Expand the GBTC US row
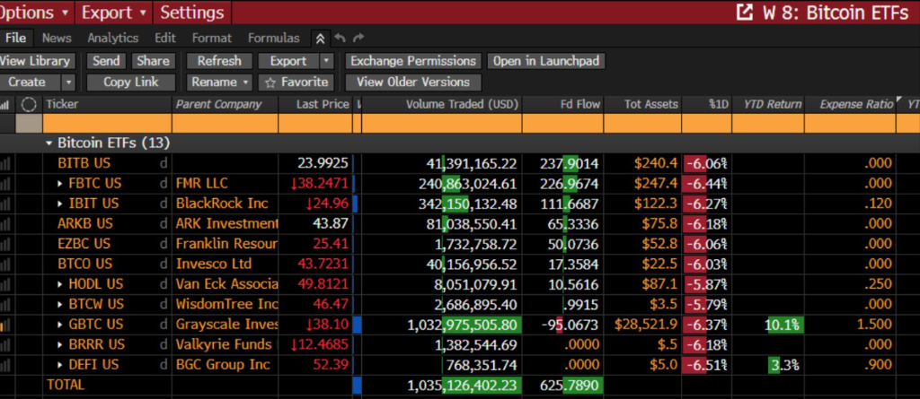This screenshot has width=920, height=399. [x=60, y=325]
